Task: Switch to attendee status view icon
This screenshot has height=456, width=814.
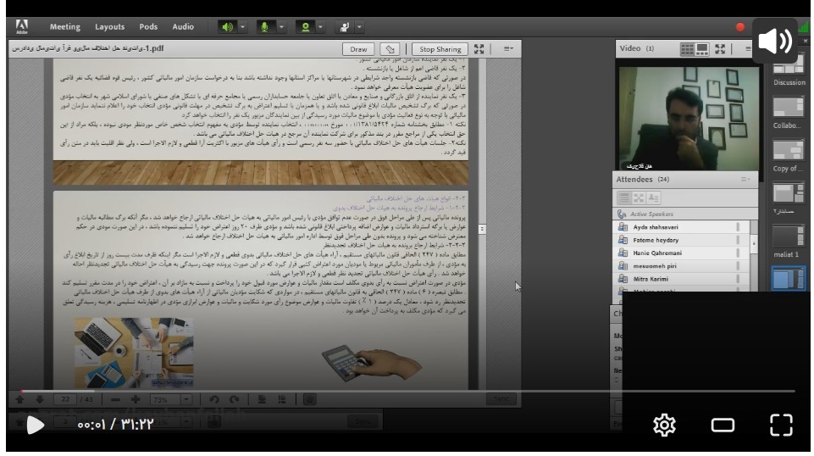Action: [653, 197]
